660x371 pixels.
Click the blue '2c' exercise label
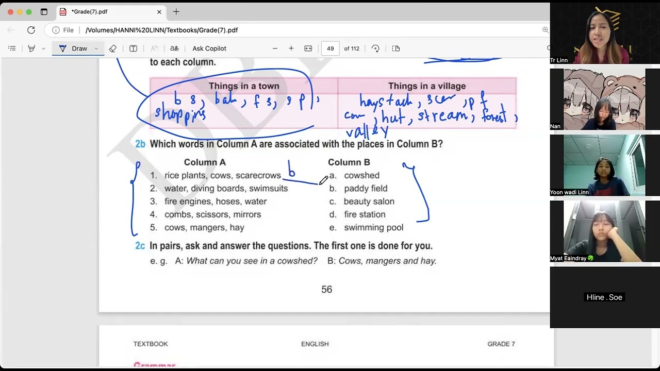140,246
